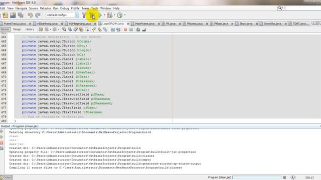Screen dimensions: 321x180
Task: Click the Build Project hammer icon
Action: pyautogui.click(x=84, y=15)
